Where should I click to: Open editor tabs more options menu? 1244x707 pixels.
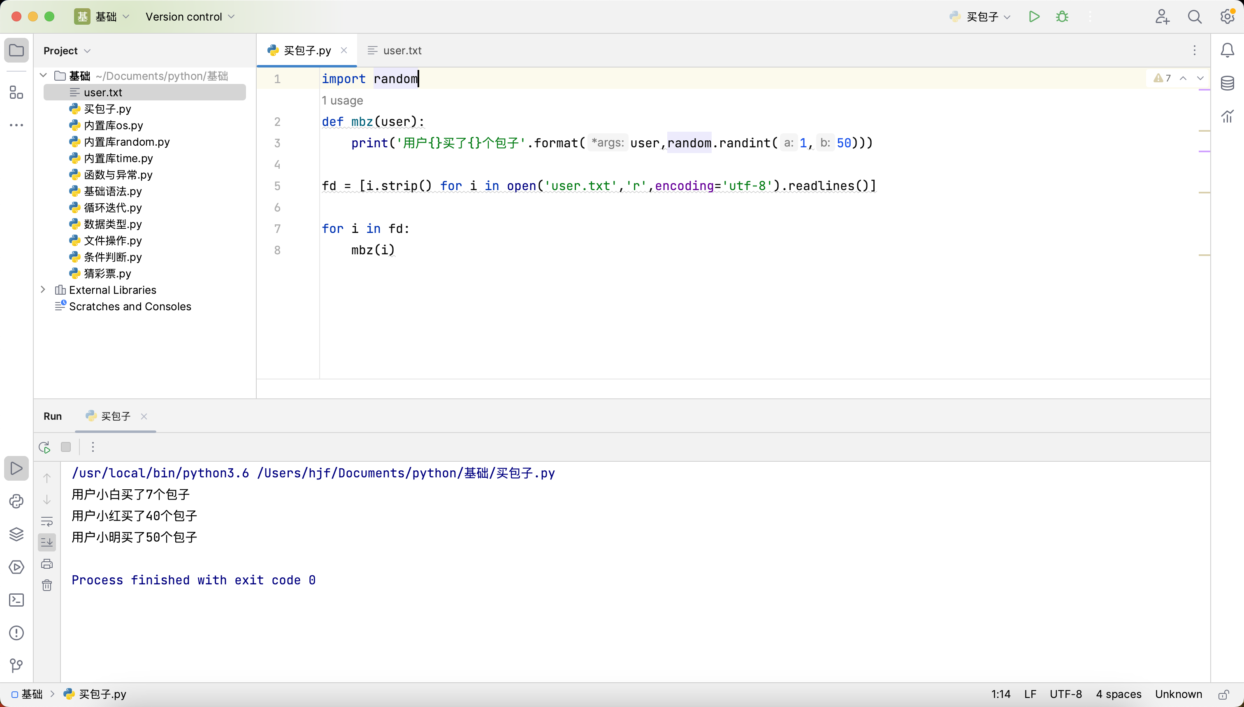[1195, 51]
